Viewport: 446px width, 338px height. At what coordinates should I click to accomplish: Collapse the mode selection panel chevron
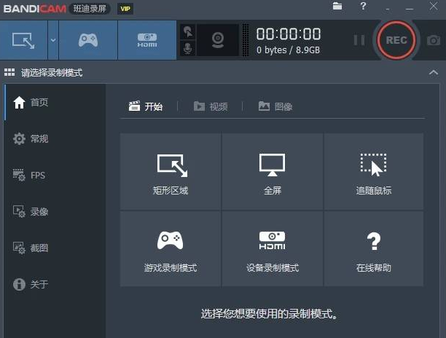point(433,73)
